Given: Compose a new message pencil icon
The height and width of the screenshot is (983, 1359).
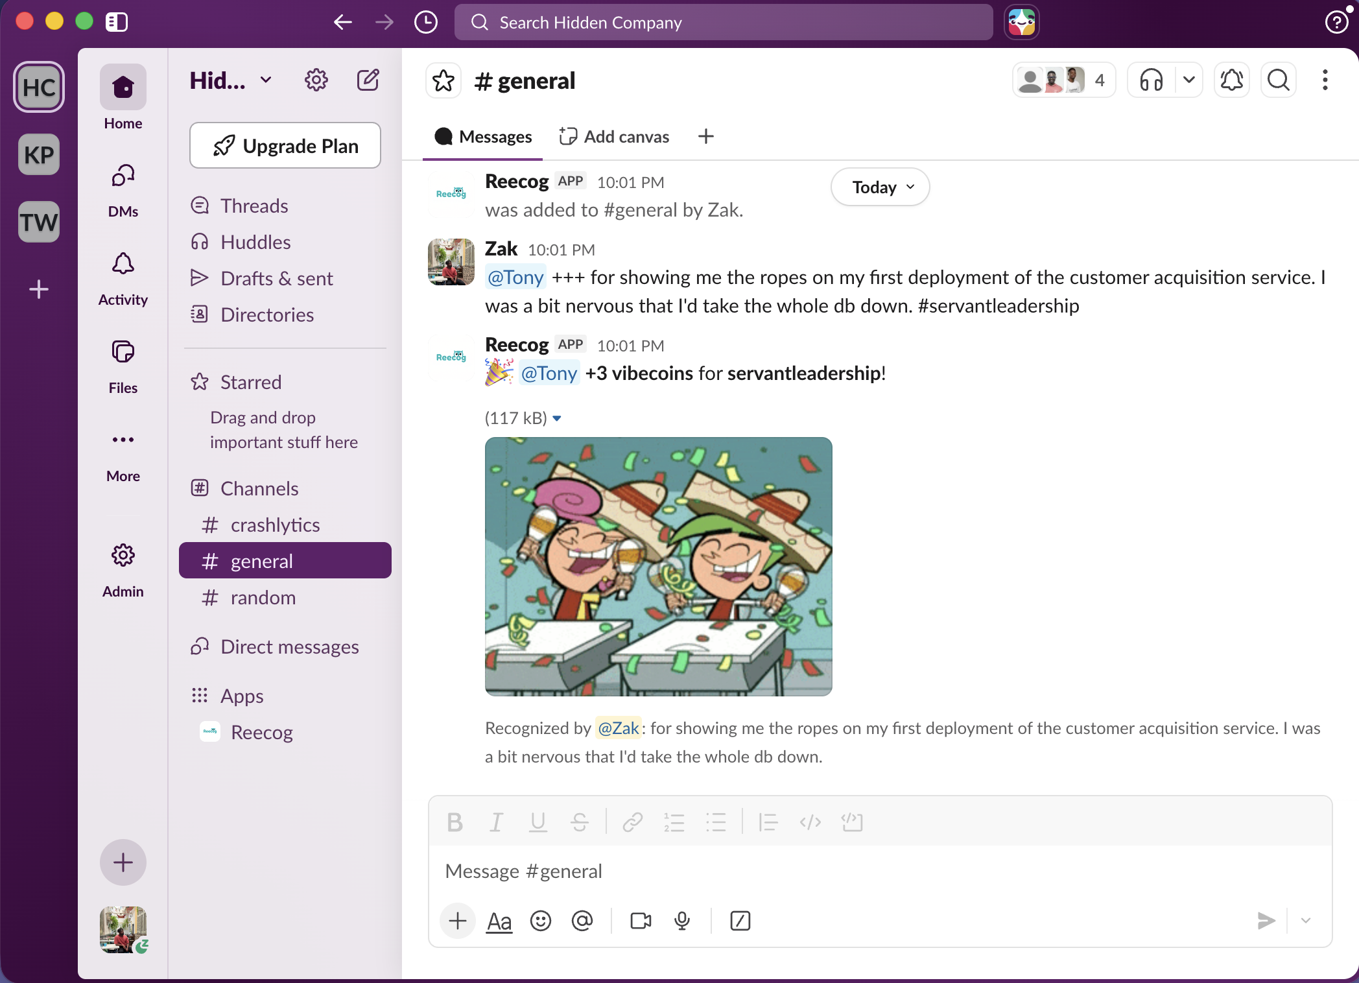Looking at the screenshot, I should tap(368, 80).
